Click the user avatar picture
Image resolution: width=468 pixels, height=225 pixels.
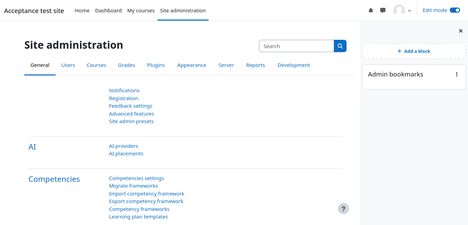[x=399, y=11]
